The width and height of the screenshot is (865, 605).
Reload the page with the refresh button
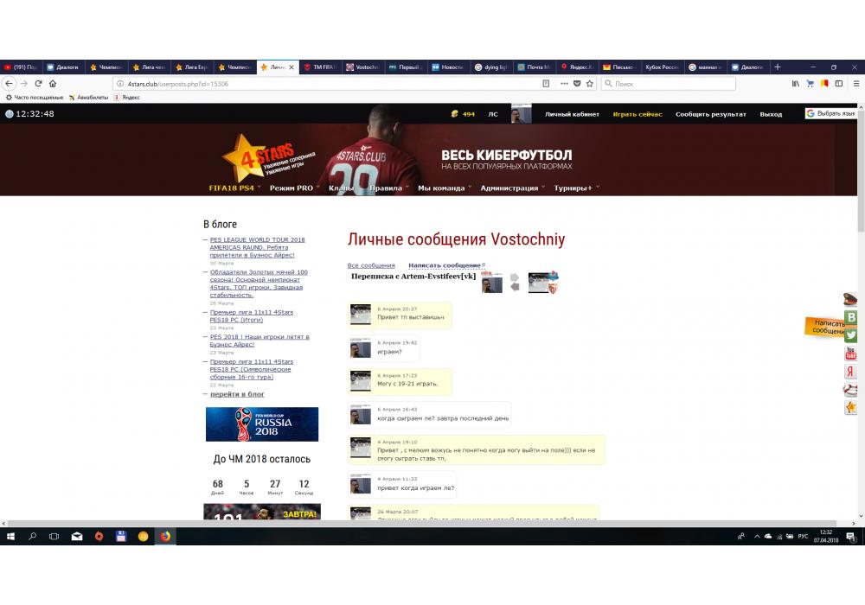pyautogui.click(x=38, y=84)
